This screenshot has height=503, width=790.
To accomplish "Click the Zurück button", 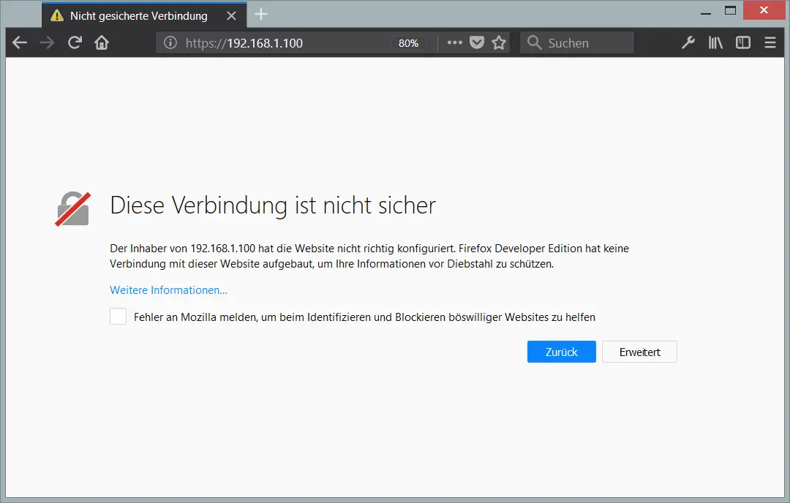I will tap(561, 352).
